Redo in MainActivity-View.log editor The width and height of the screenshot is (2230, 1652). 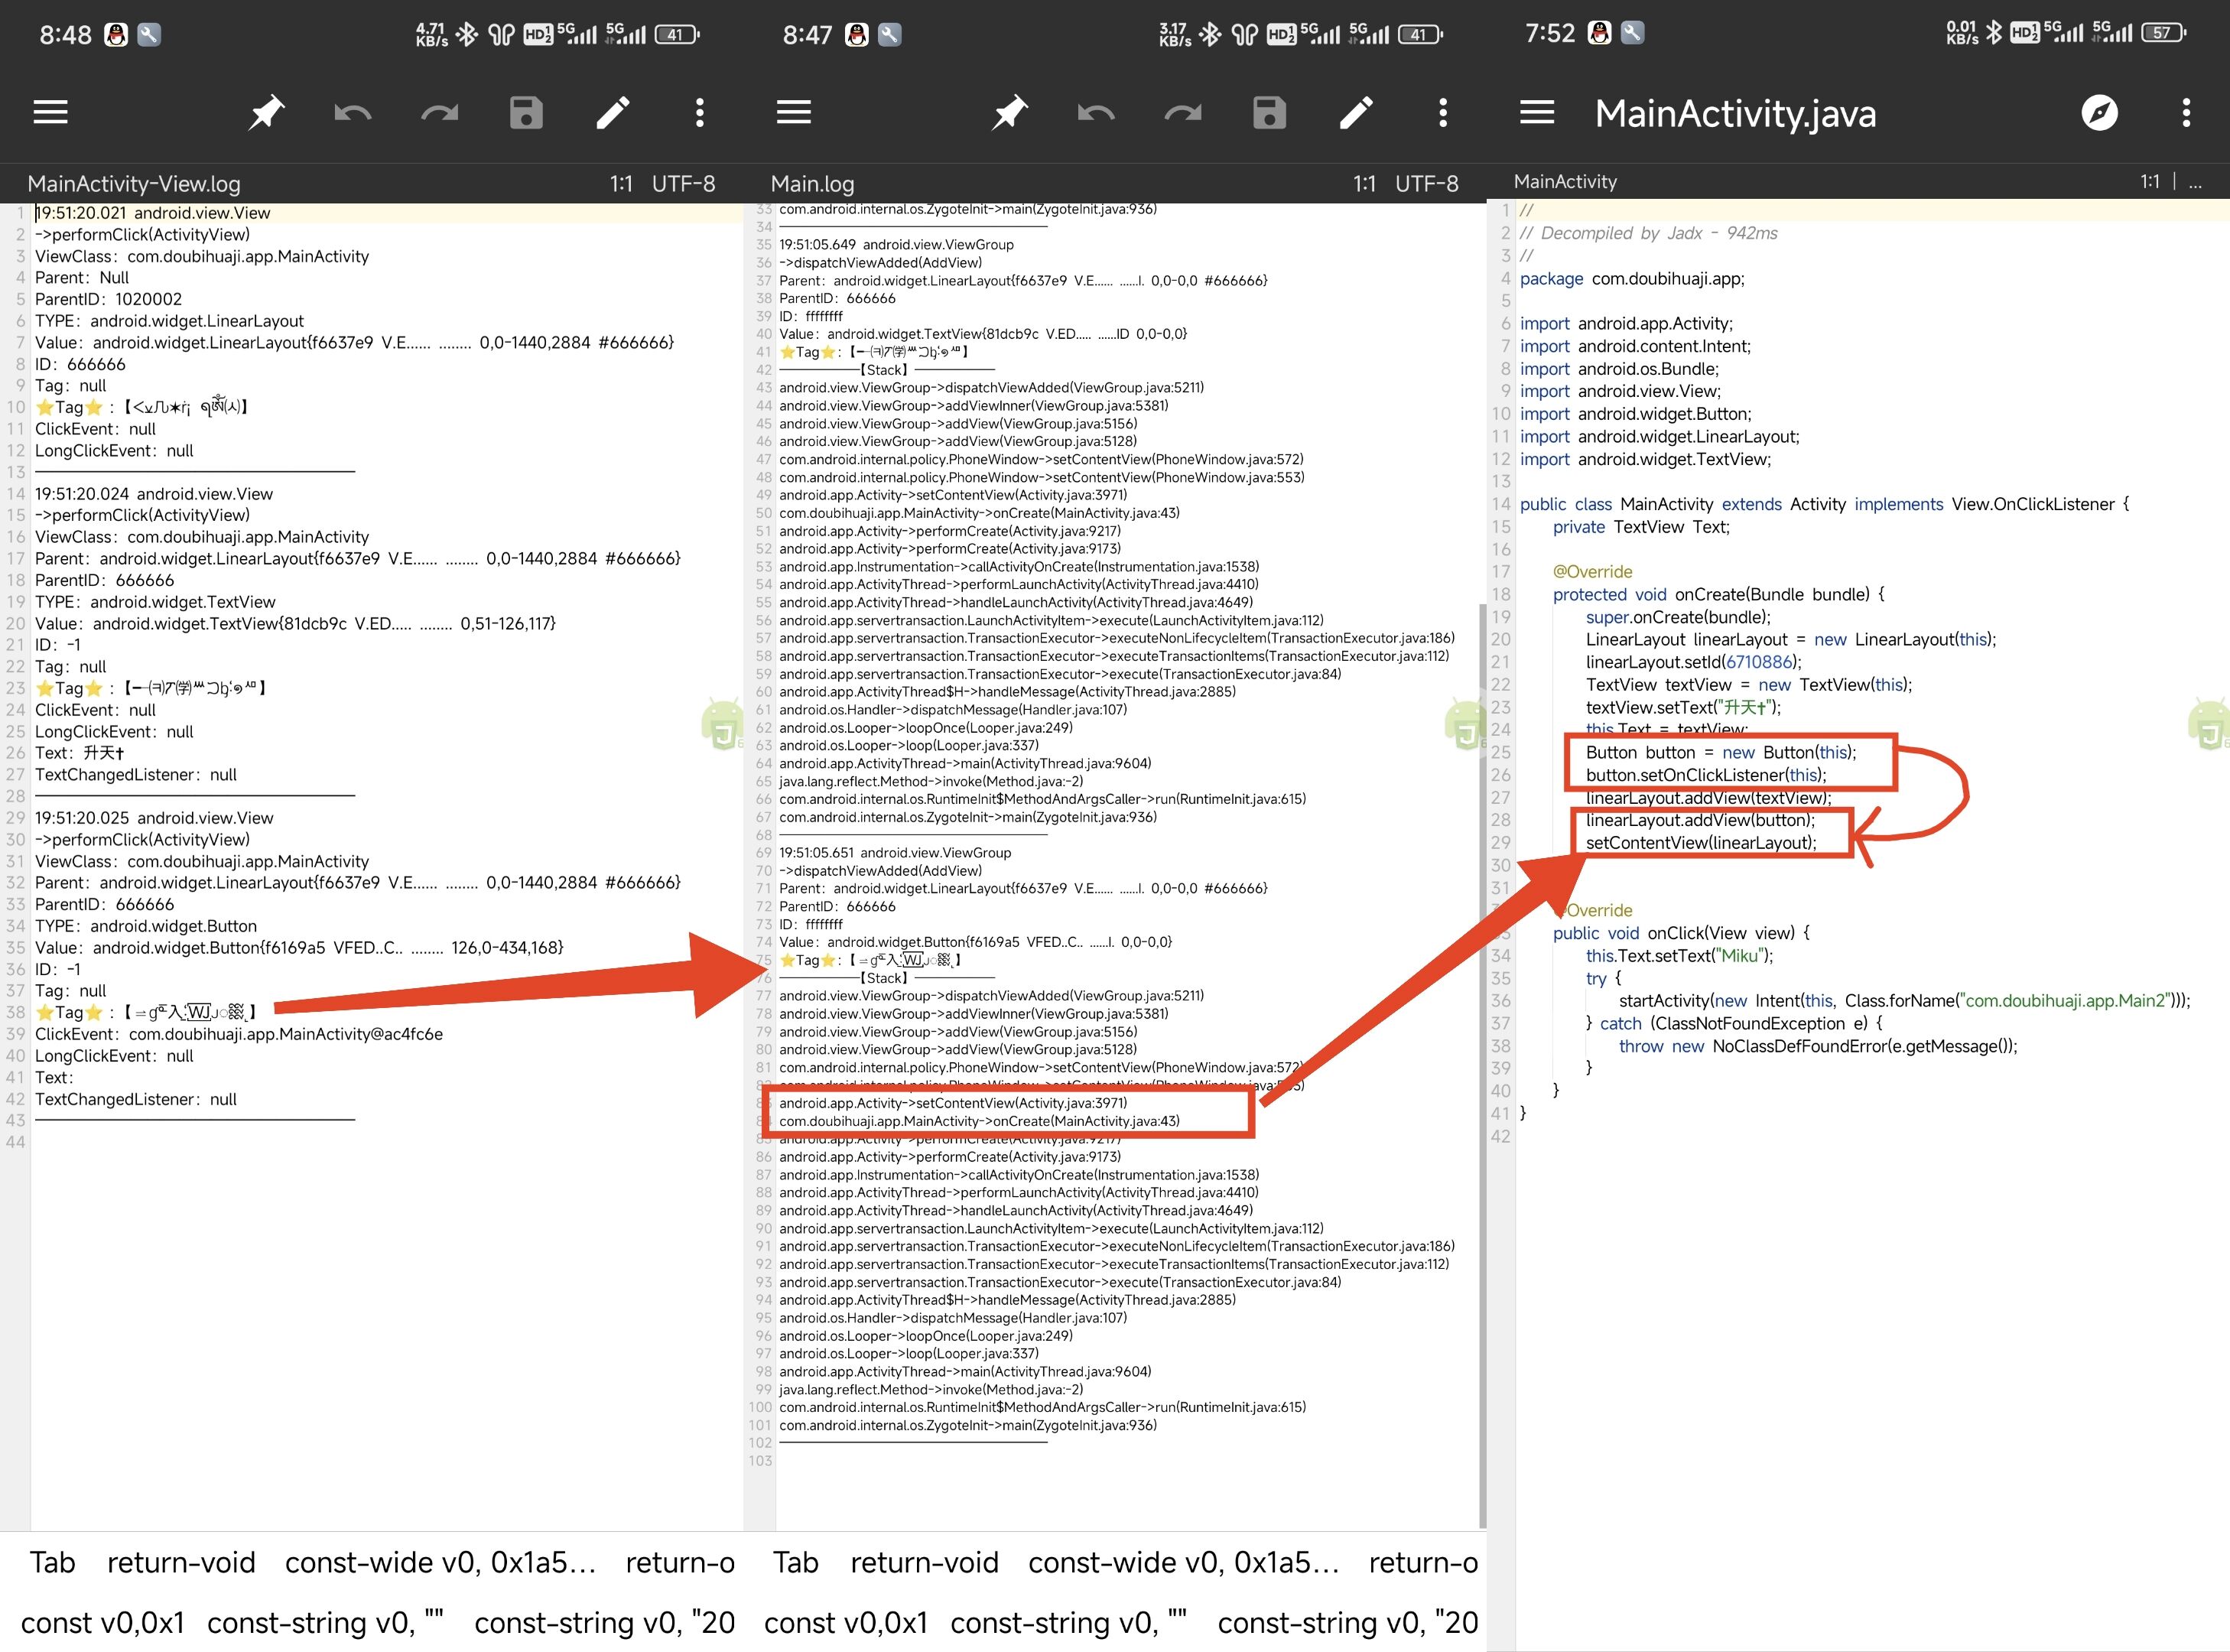coord(439,112)
